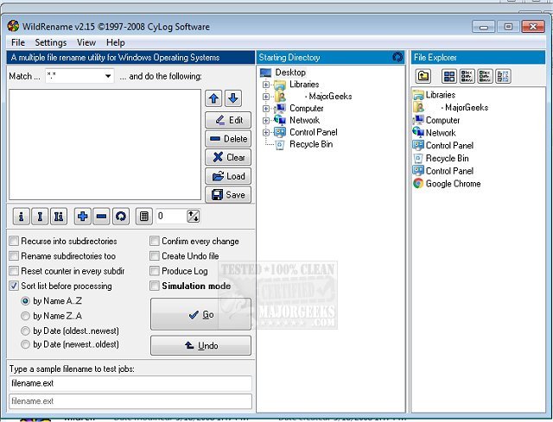Screen dimensions: 553x422
Task: Open the Settings menu
Action: [x=50, y=42]
